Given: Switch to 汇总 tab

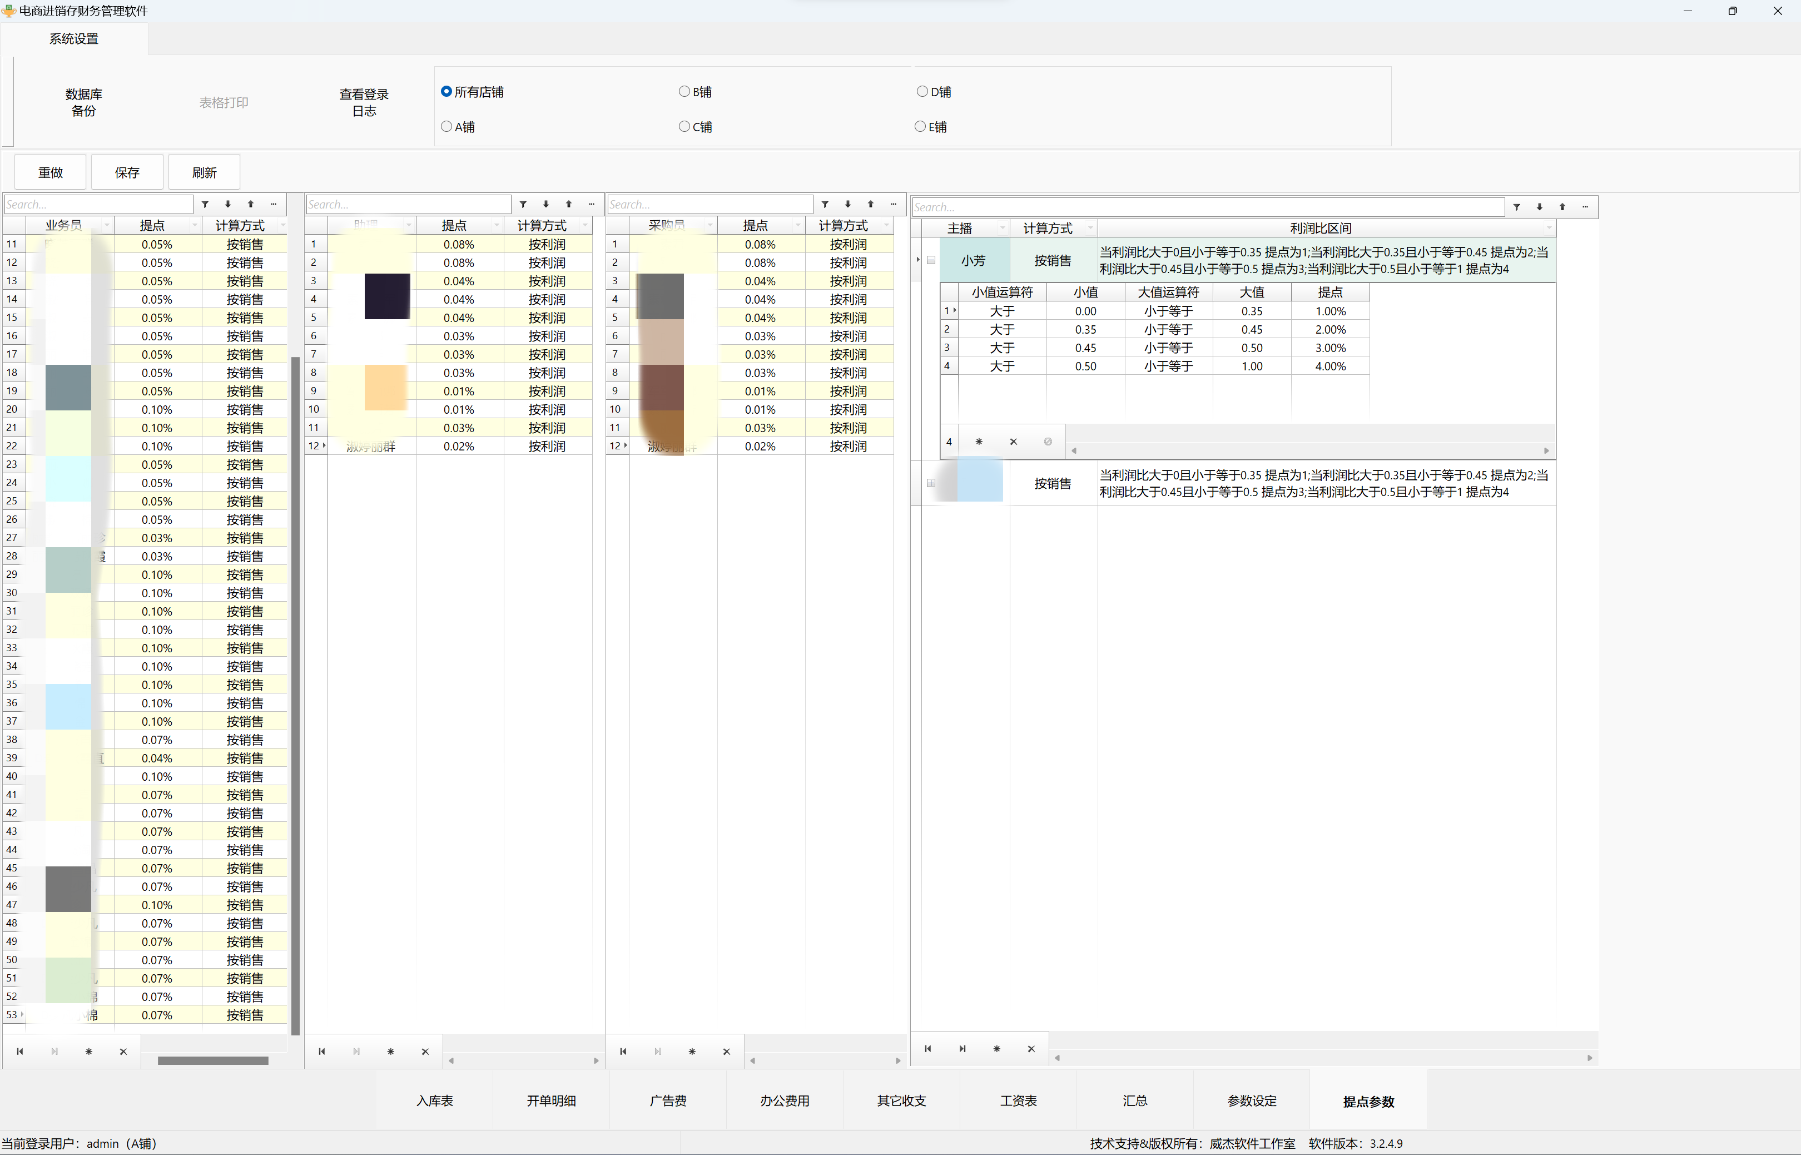Looking at the screenshot, I should [1135, 1101].
